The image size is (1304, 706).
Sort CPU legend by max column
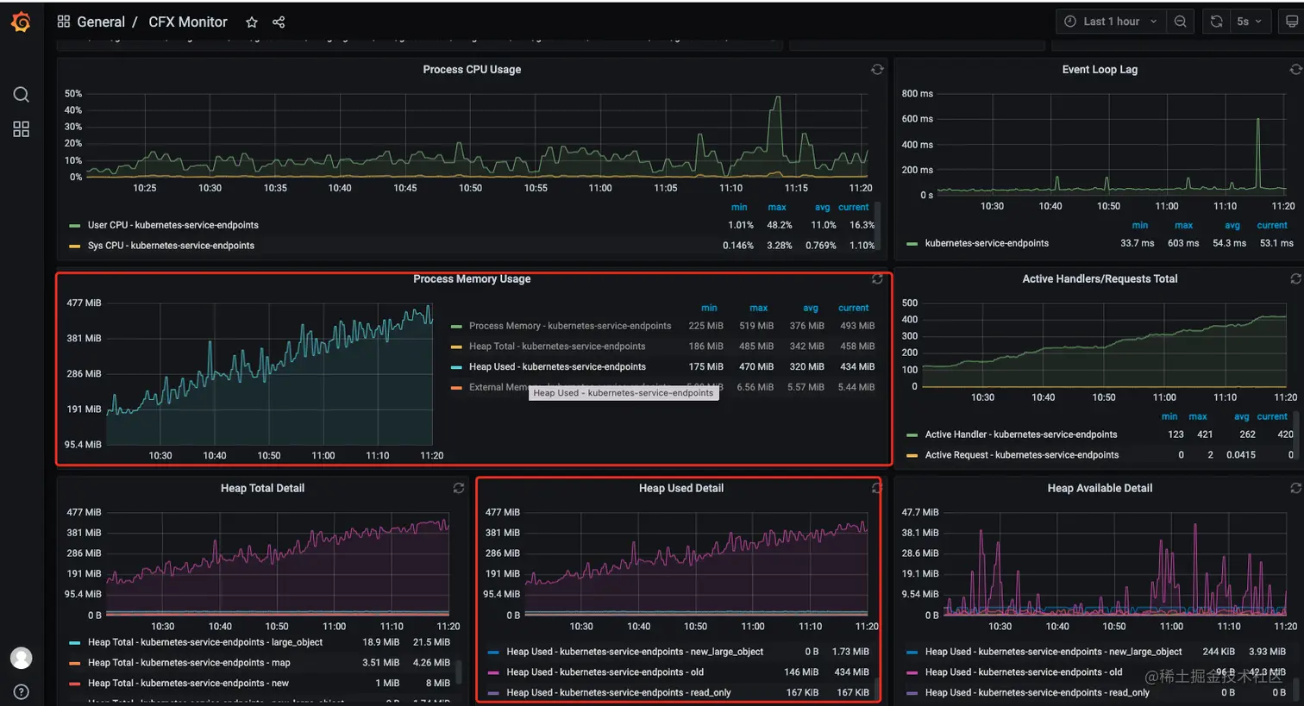[x=777, y=208]
